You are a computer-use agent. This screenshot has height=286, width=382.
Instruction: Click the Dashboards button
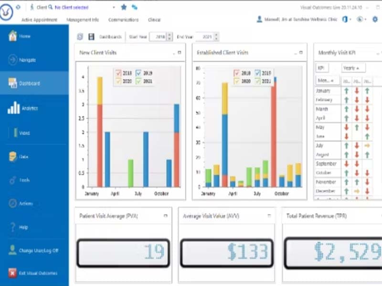pos(110,37)
